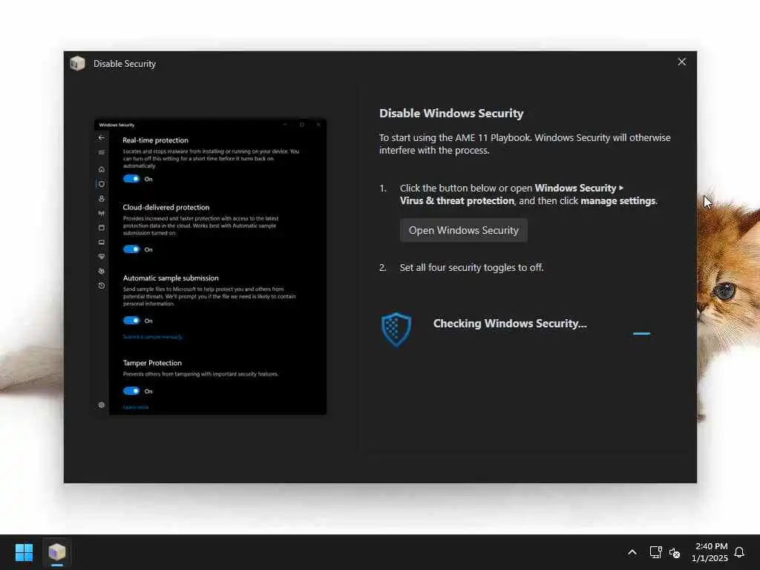The image size is (760, 570).
Task: Select the App & browser control icon in sidebar
Action: pyautogui.click(x=101, y=228)
